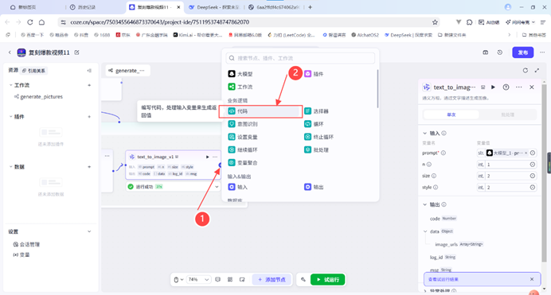The image size is (551, 295).
Task: Add the 设置变量 node
Action: pyautogui.click(x=243, y=137)
